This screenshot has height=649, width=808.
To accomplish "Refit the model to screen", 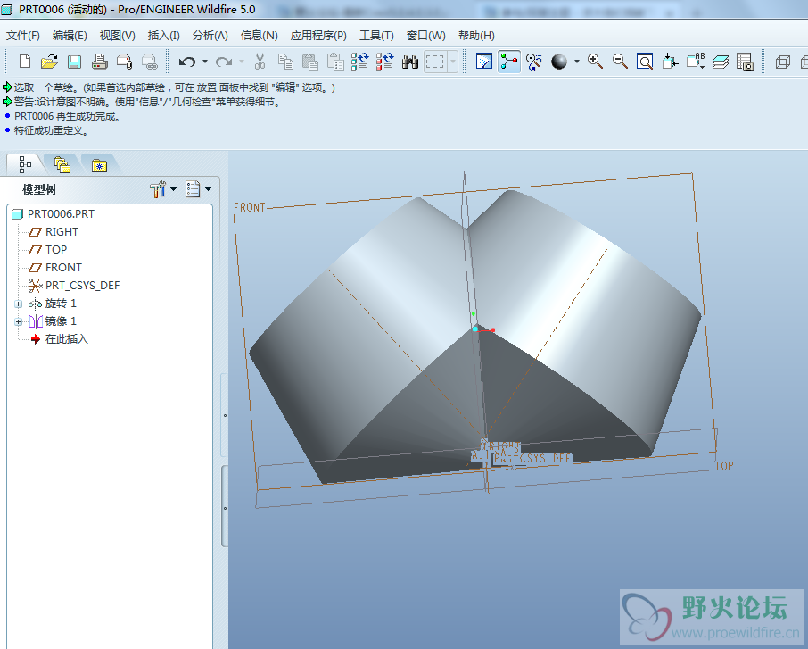I will [x=645, y=62].
